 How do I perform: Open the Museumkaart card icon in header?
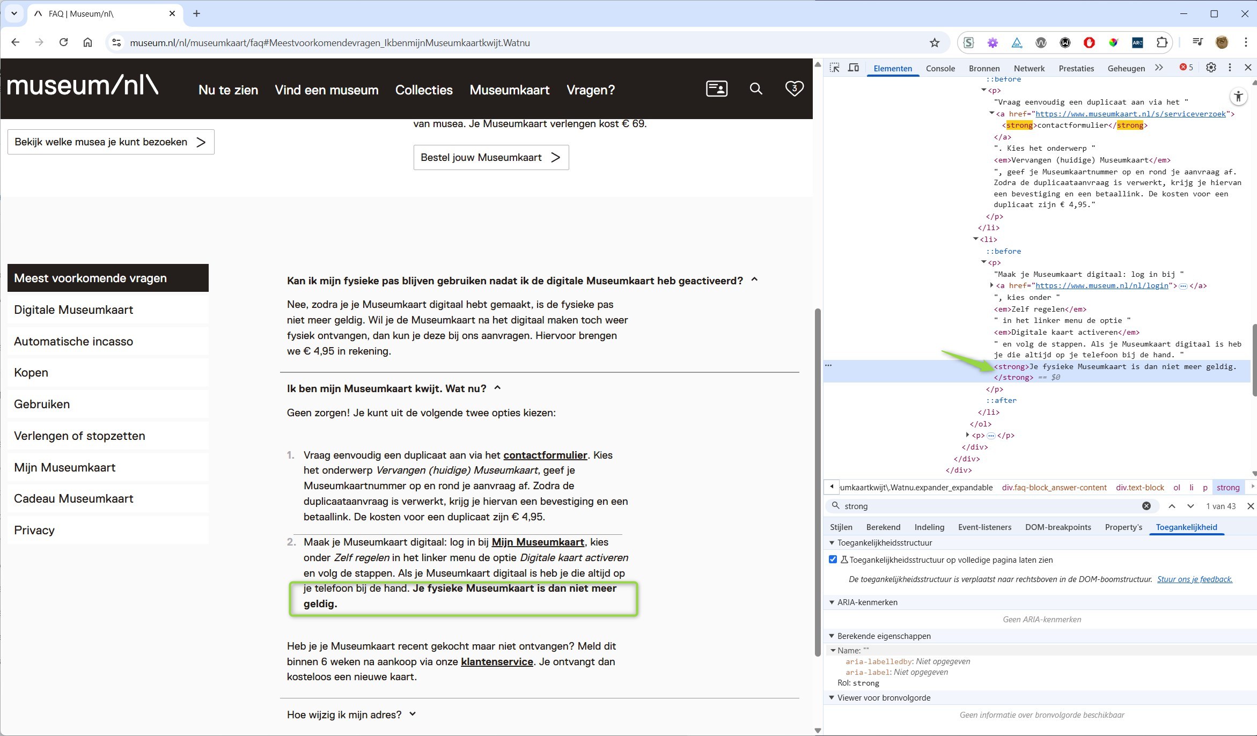tap(717, 89)
